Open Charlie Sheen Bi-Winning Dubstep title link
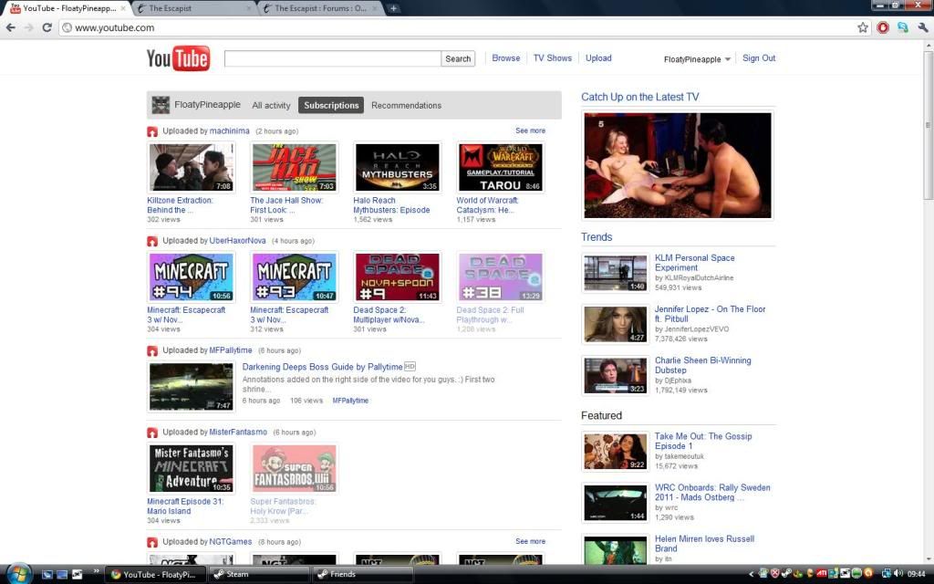 tap(703, 365)
